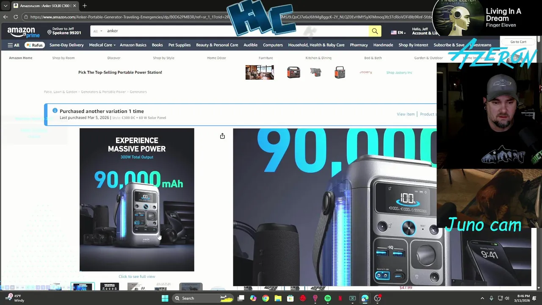Click the living room banner thumbnail
The image size is (542, 305).
(260, 72)
